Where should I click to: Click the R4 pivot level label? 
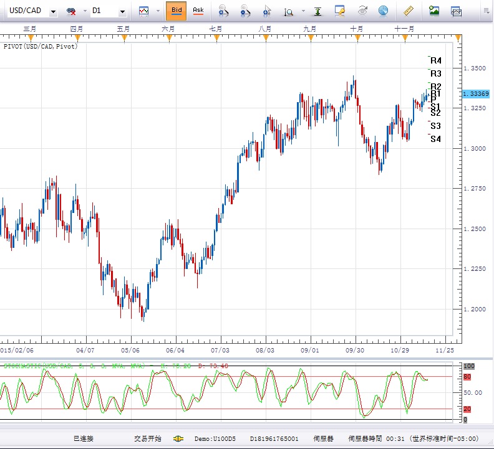click(x=435, y=60)
